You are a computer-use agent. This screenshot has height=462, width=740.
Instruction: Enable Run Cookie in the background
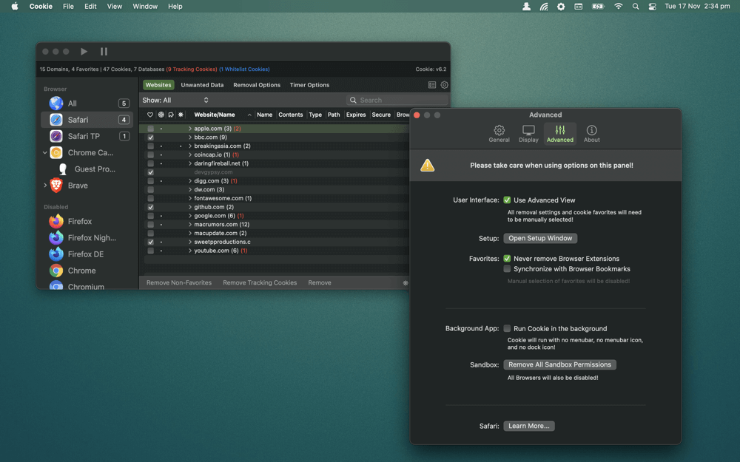pos(507,329)
